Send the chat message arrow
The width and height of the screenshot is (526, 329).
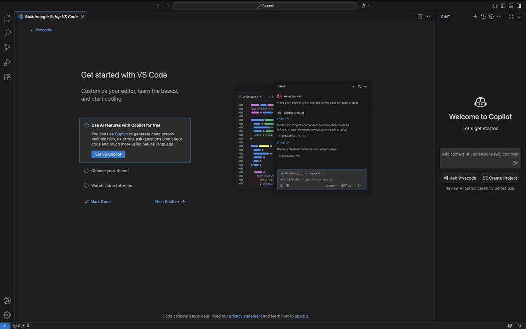click(515, 163)
